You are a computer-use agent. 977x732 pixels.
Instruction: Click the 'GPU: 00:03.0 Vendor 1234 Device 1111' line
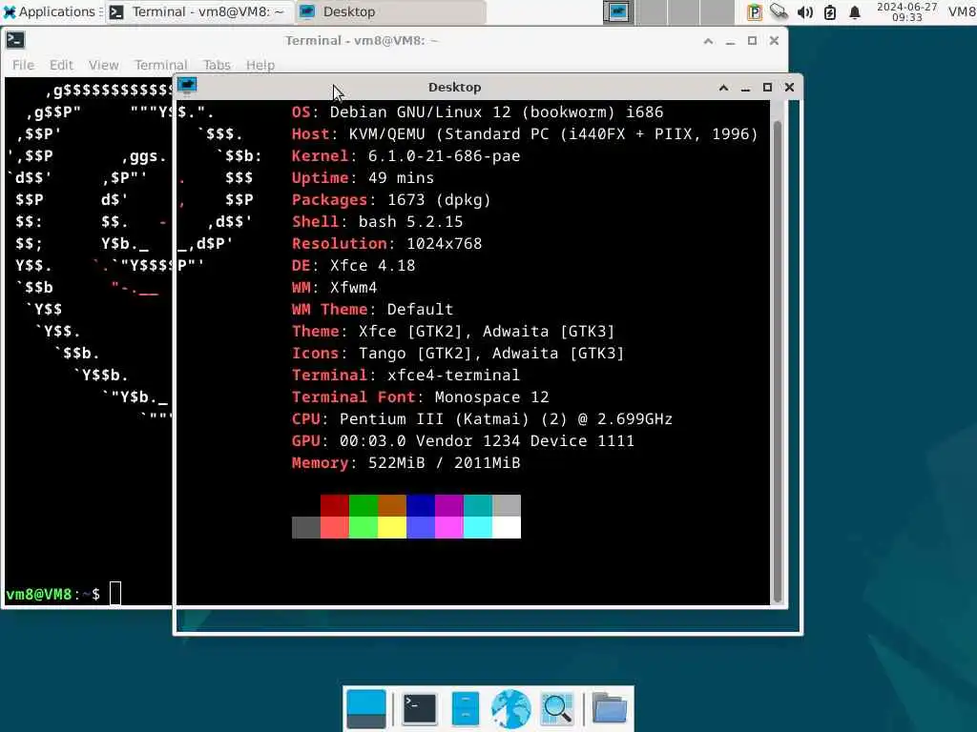pos(463,440)
